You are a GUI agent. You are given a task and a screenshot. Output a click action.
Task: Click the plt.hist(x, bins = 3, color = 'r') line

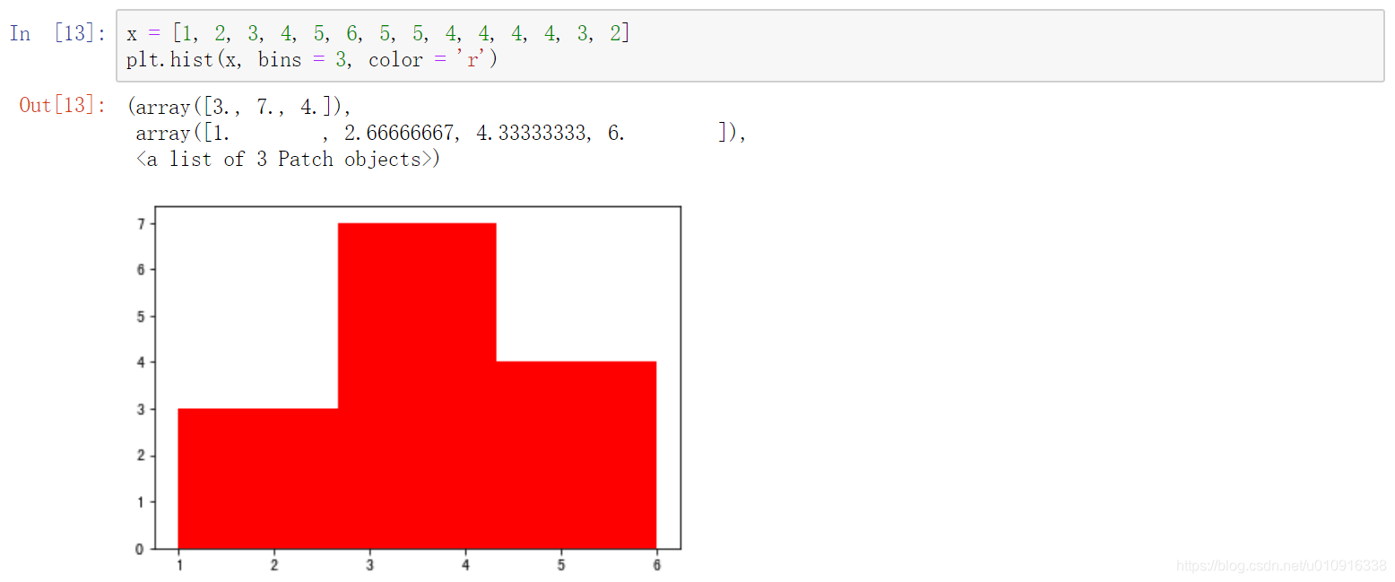312,60
